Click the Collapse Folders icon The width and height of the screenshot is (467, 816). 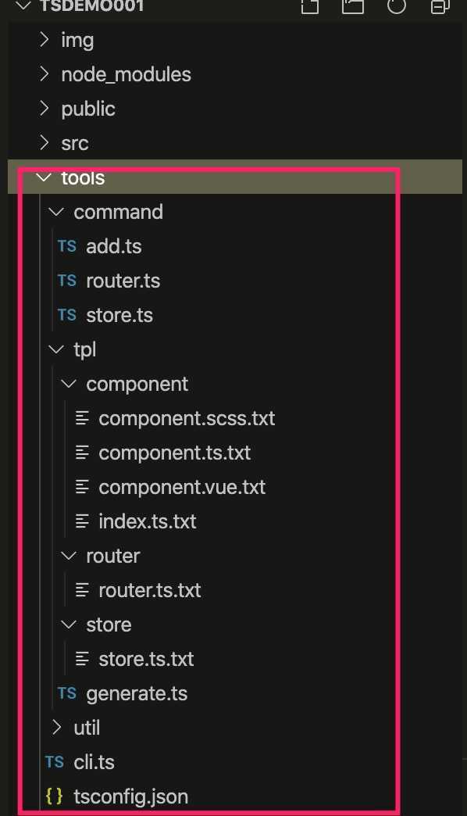pyautogui.click(x=440, y=5)
